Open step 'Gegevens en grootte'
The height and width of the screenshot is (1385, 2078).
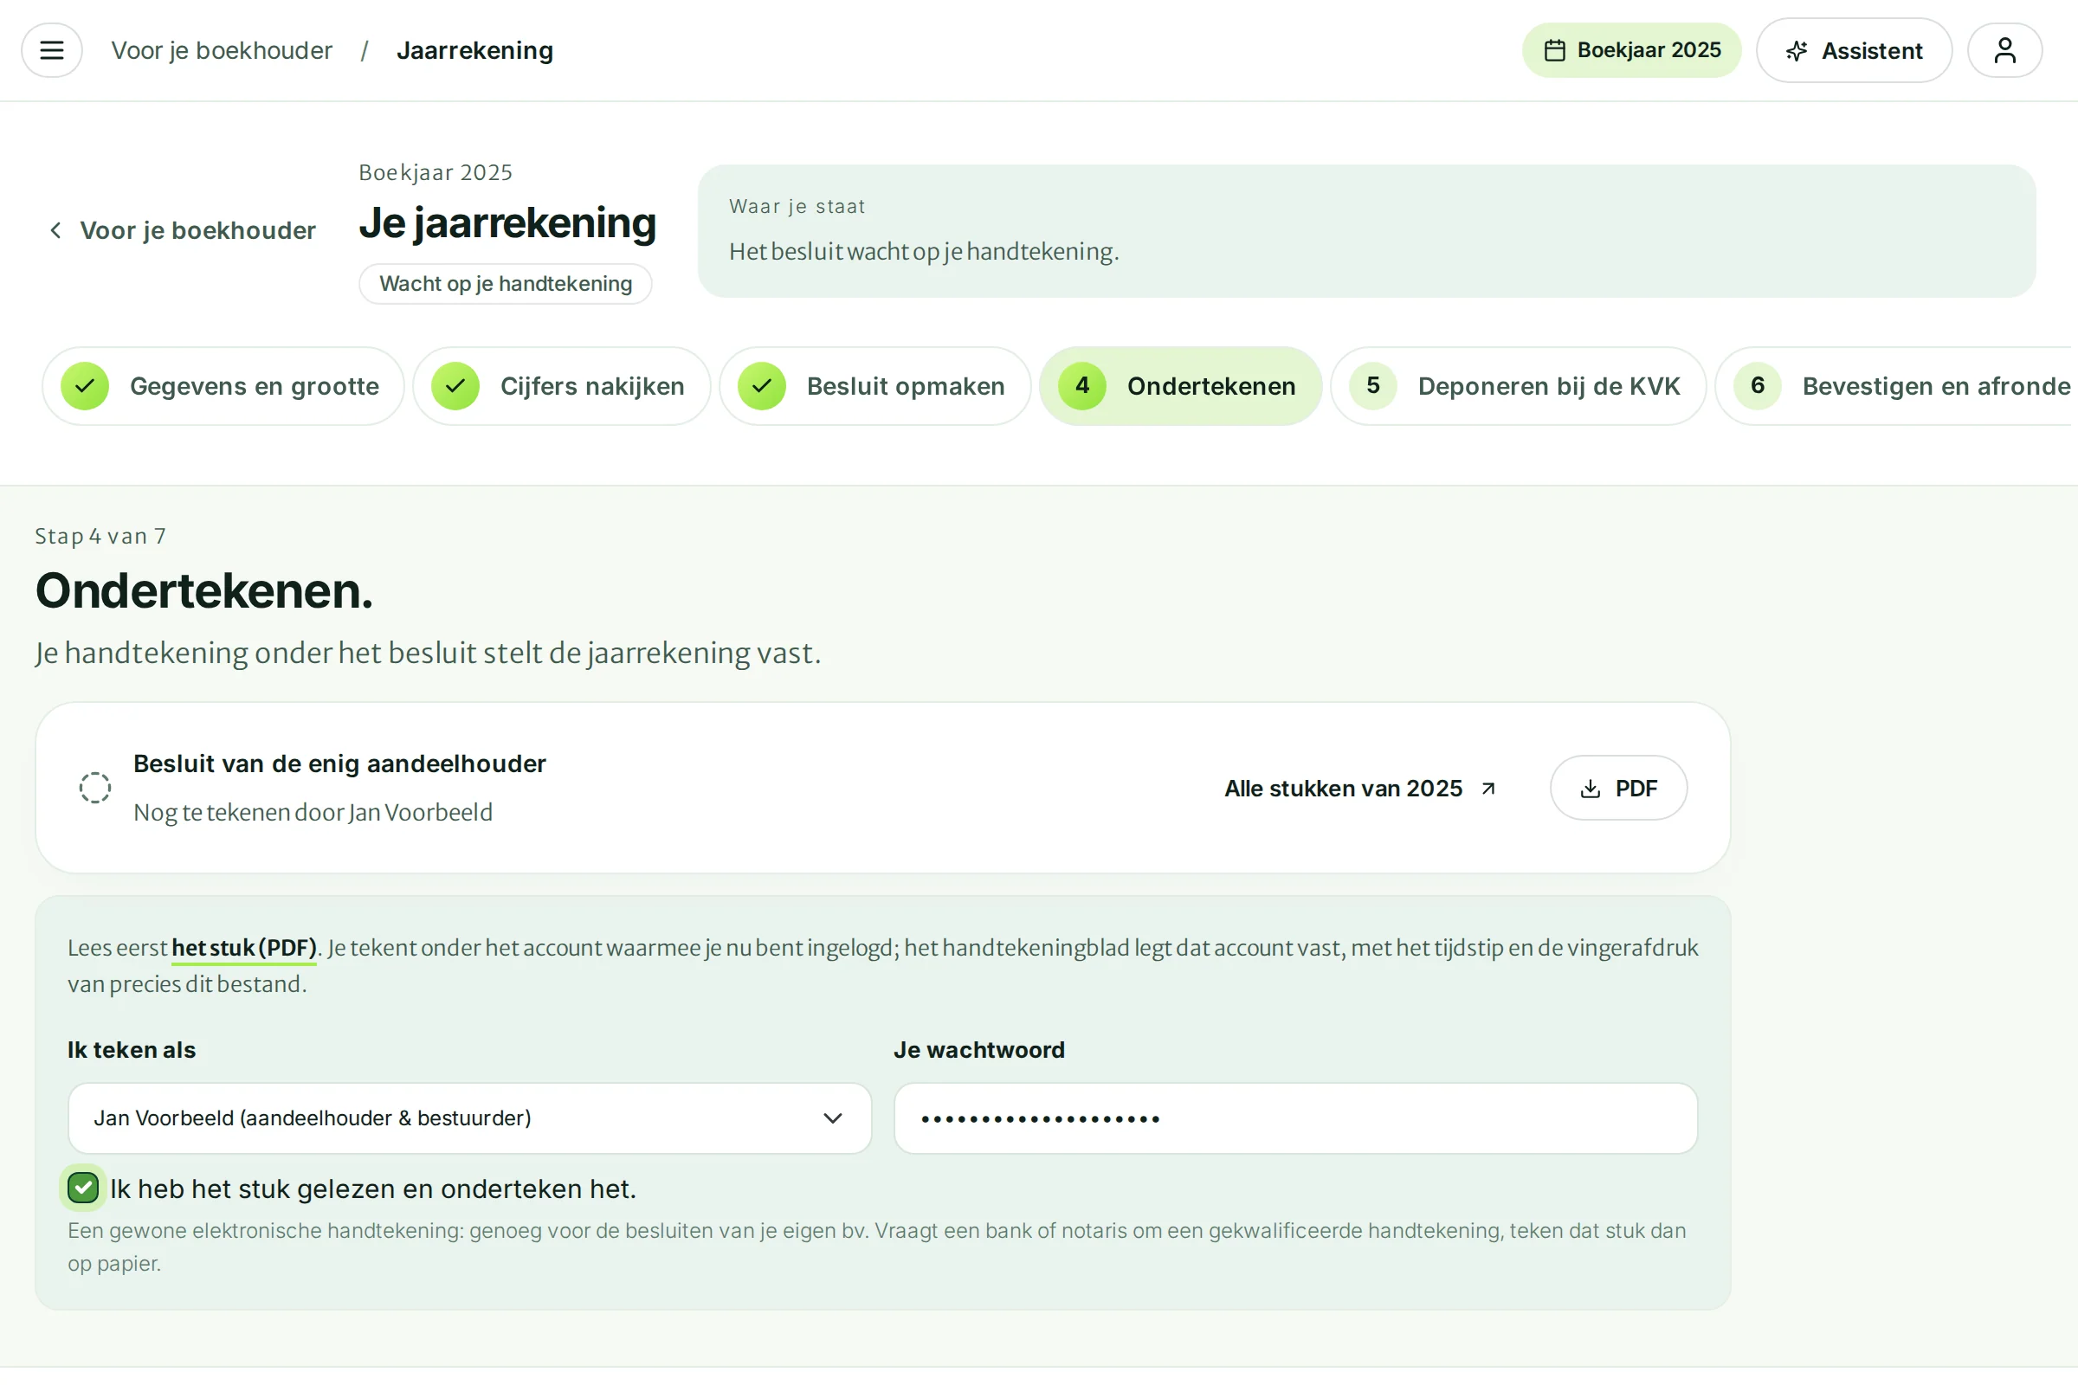point(223,386)
